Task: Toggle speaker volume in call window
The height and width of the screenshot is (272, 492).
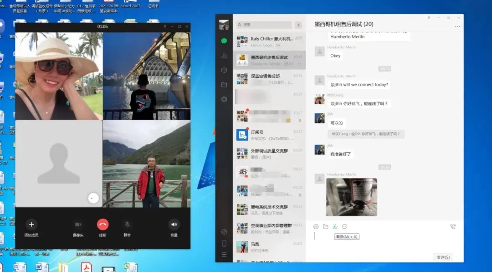Action: point(174,224)
